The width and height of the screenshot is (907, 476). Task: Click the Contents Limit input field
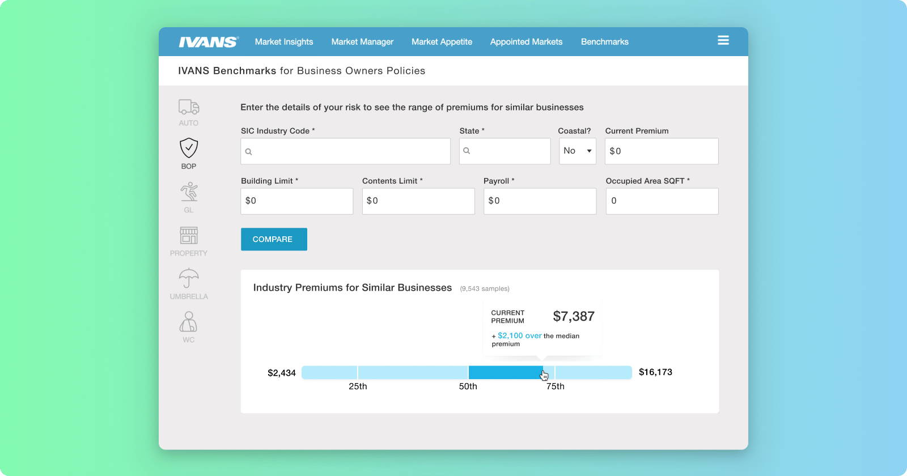click(418, 201)
